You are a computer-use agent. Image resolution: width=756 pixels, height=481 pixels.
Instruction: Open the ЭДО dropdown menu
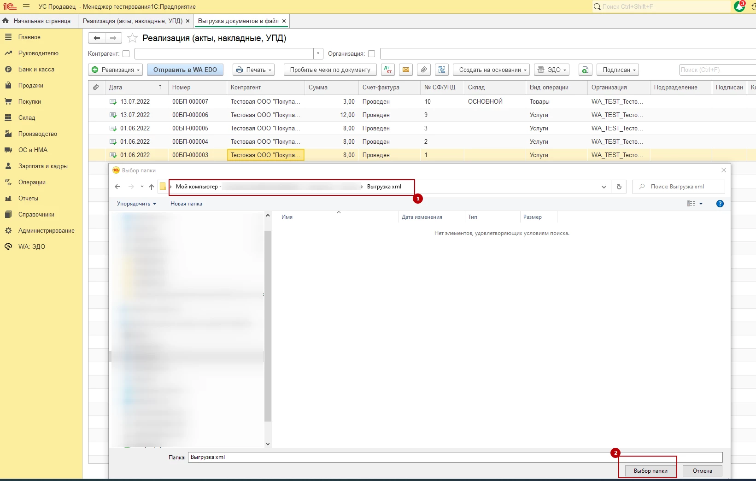pos(551,70)
